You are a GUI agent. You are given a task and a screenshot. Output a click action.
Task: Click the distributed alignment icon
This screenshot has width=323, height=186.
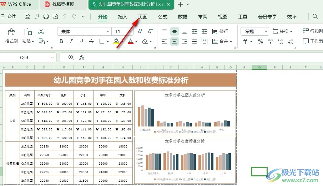204,41
